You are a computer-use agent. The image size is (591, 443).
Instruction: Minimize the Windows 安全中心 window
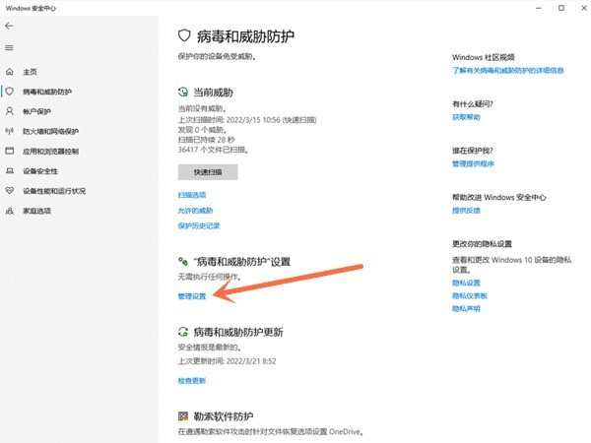click(539, 8)
